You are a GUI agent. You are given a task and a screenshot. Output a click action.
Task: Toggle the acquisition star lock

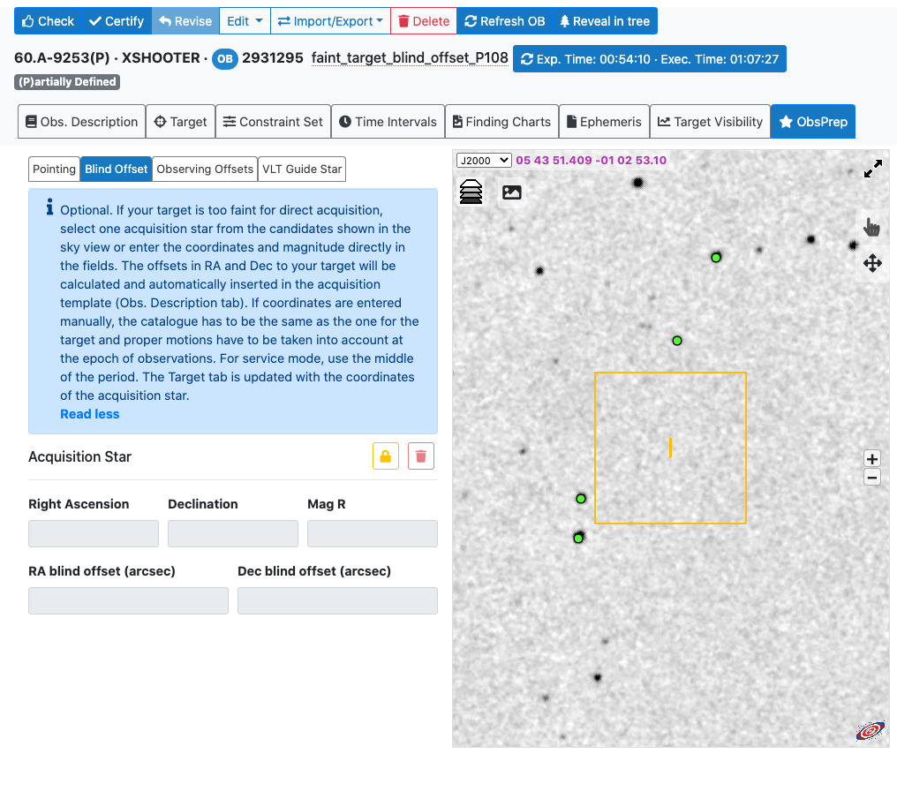386,456
